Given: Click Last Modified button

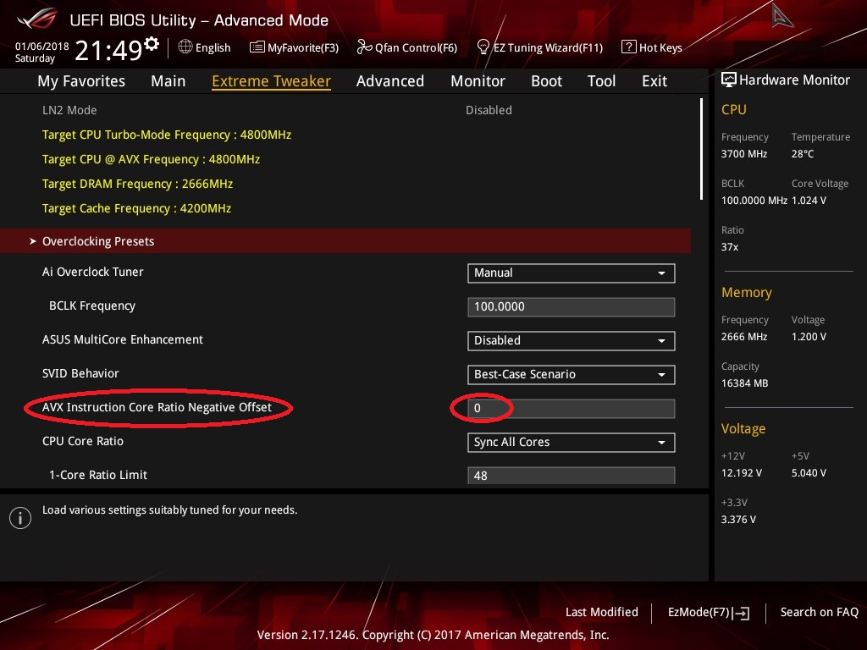Looking at the screenshot, I should click(x=602, y=613).
